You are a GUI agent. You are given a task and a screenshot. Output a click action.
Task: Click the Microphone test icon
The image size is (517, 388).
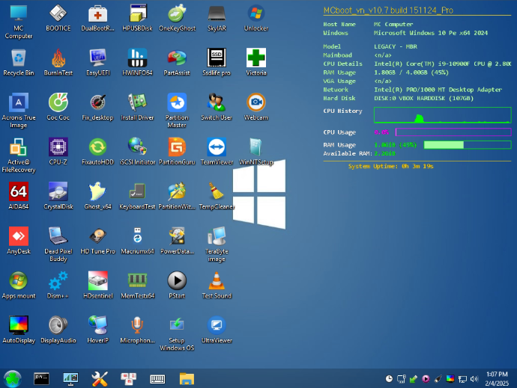137,330
